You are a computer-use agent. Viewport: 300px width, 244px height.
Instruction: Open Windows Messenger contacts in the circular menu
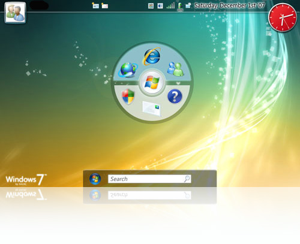(x=175, y=69)
